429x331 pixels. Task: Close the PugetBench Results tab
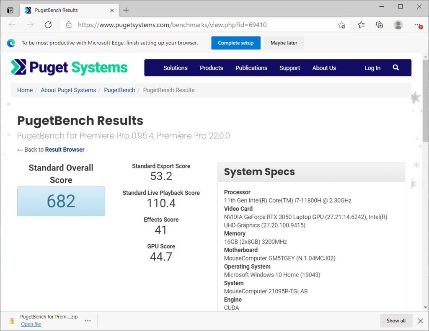click(x=112, y=10)
